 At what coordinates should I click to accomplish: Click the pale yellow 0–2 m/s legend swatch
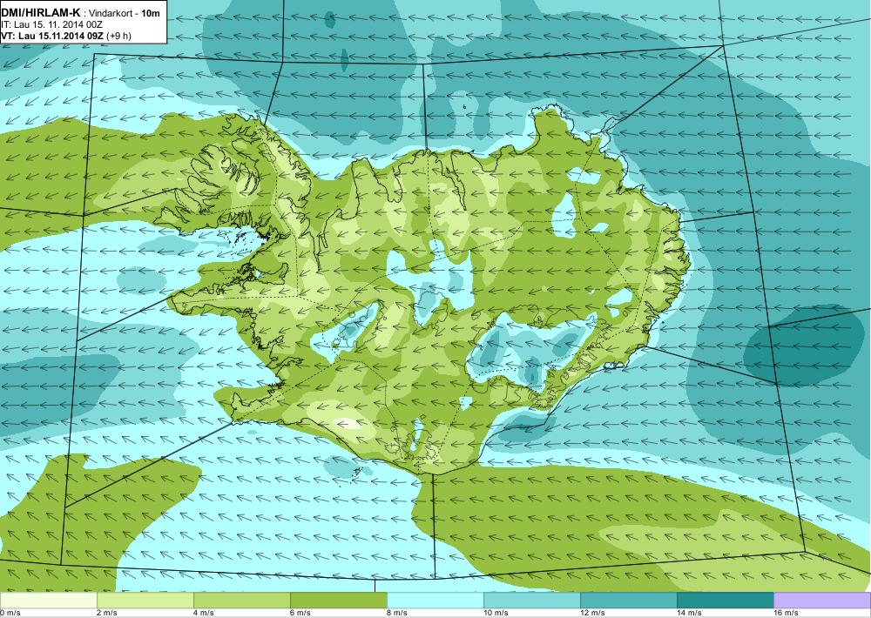coord(48,601)
